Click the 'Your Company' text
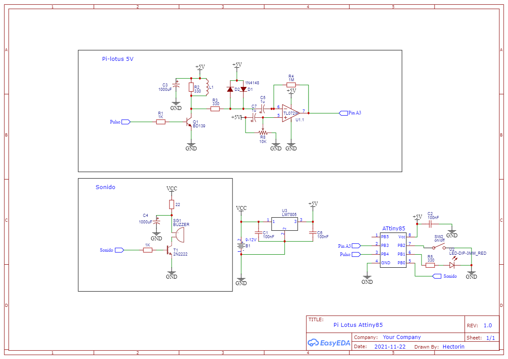This screenshot has width=508, height=359. (402, 337)
